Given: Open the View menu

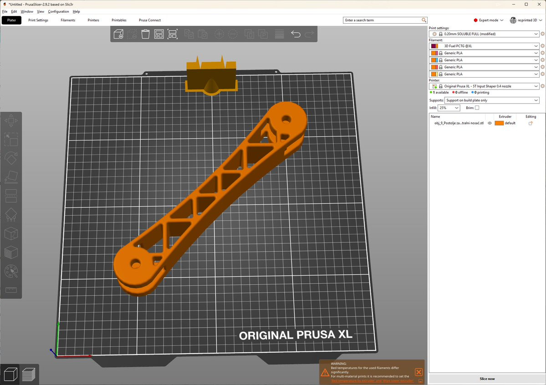Looking at the screenshot, I should 41,11.
